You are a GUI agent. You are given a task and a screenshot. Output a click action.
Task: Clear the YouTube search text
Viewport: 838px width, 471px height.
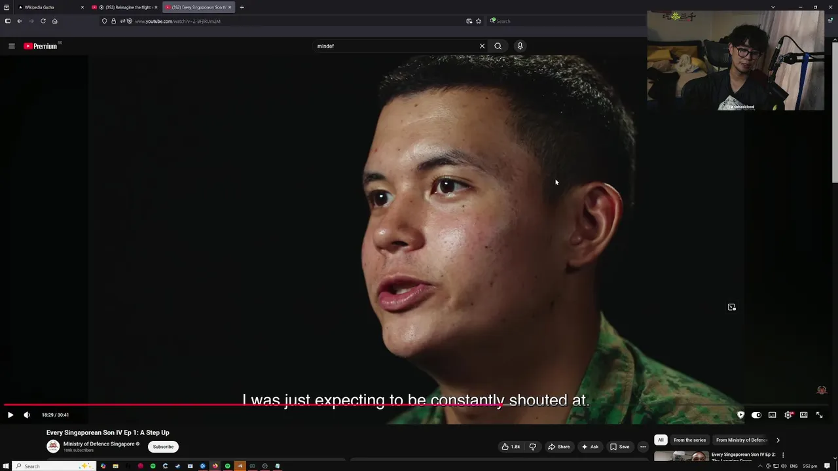tap(482, 46)
